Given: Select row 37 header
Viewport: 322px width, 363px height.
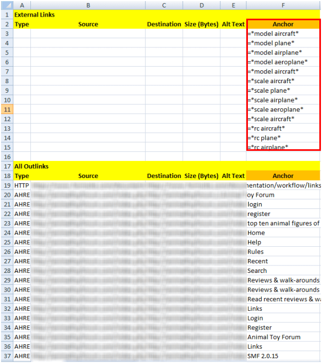Looking at the screenshot, I should click(x=7, y=356).
